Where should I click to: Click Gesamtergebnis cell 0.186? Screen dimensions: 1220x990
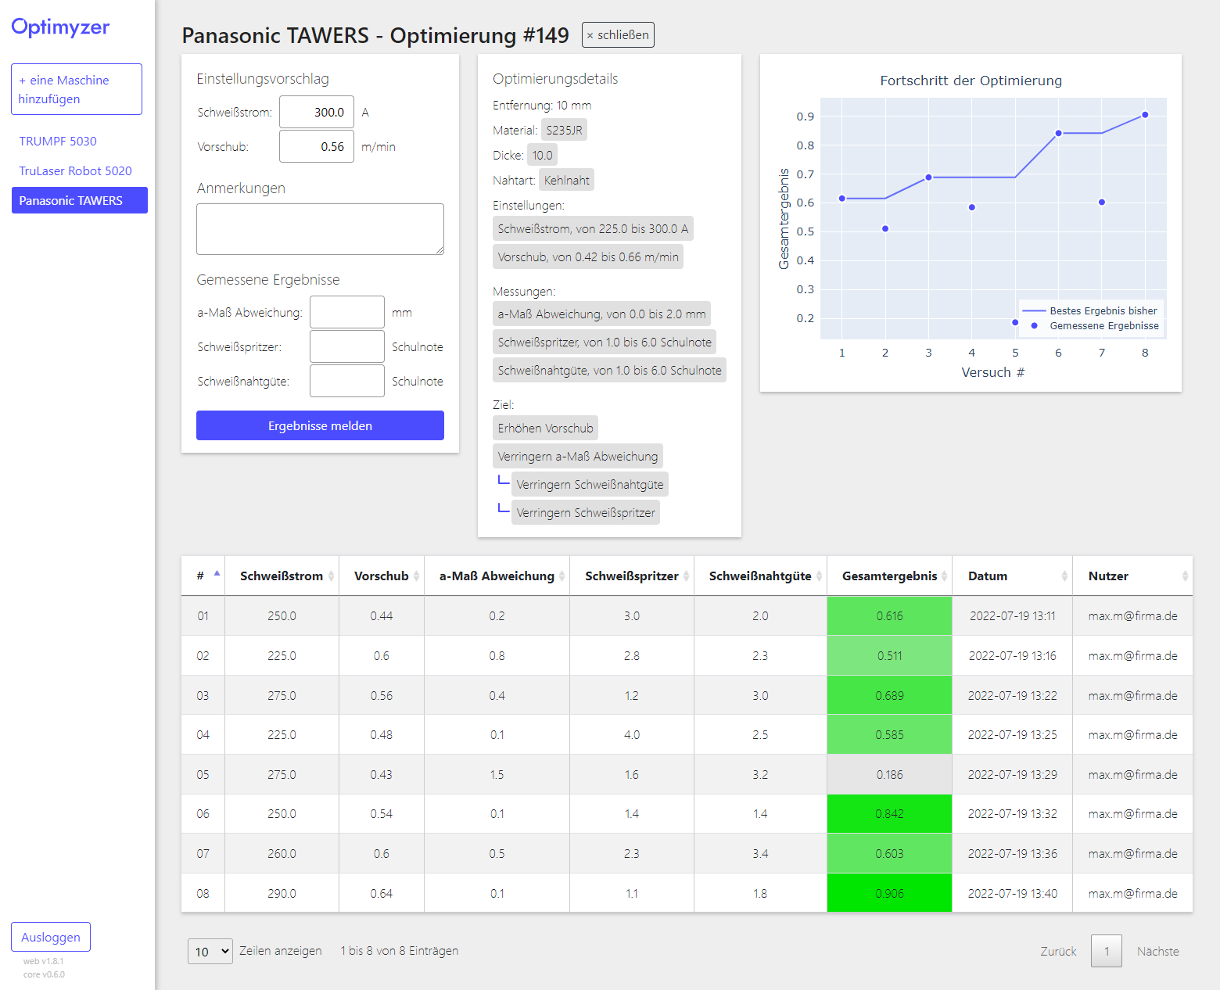click(x=889, y=774)
